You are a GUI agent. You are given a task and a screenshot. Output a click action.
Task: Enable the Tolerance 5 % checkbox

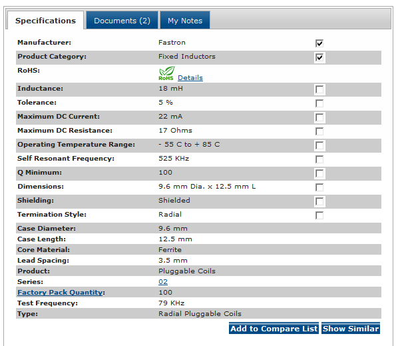point(319,103)
